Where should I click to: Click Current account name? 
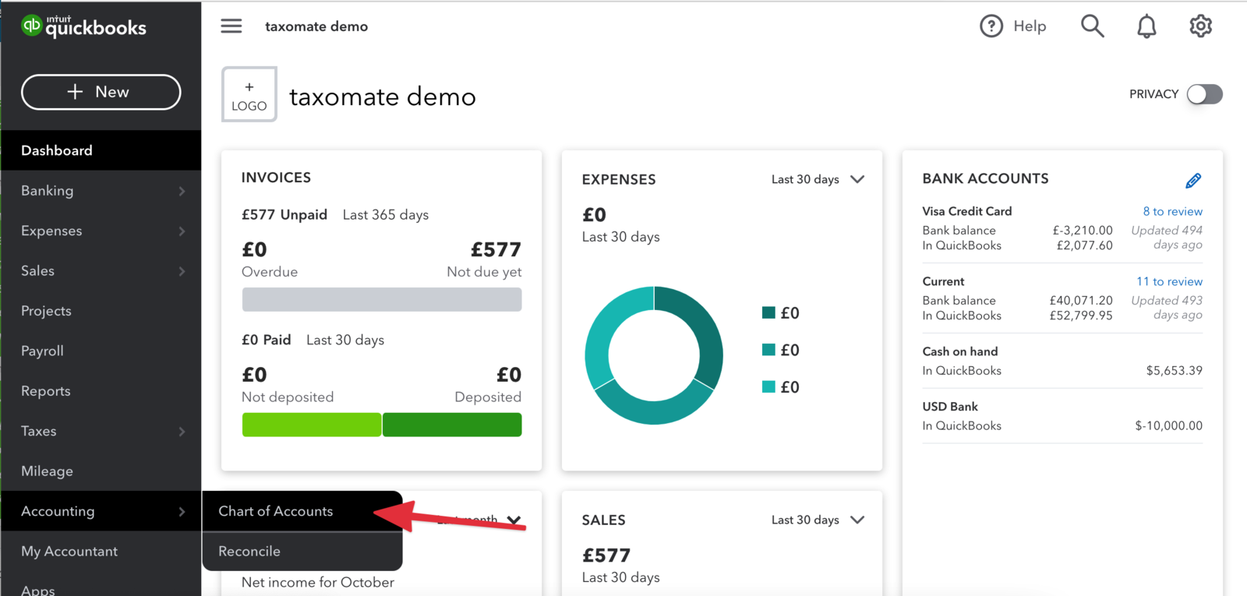coord(943,281)
